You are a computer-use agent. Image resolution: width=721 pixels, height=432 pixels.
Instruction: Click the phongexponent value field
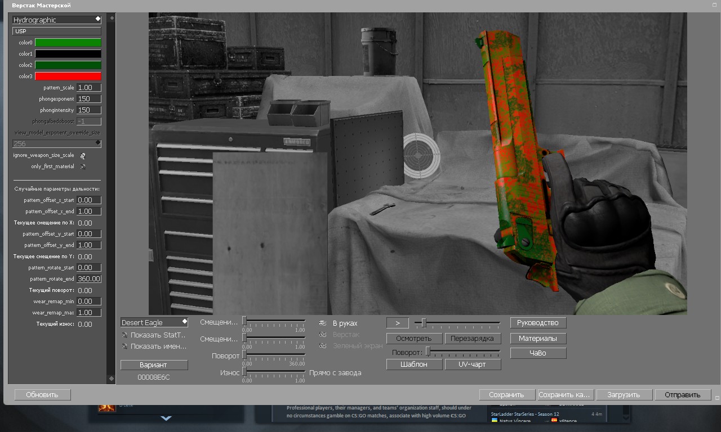click(89, 99)
